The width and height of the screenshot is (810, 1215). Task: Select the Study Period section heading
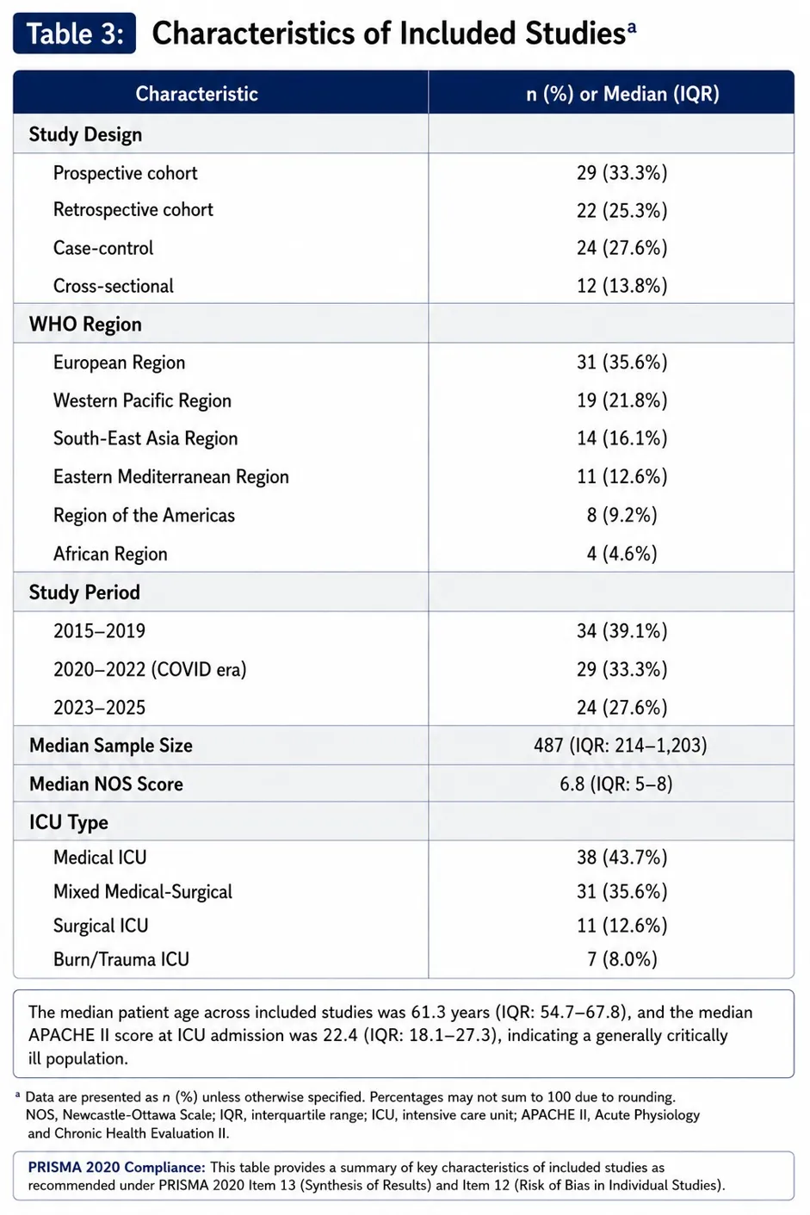click(84, 592)
